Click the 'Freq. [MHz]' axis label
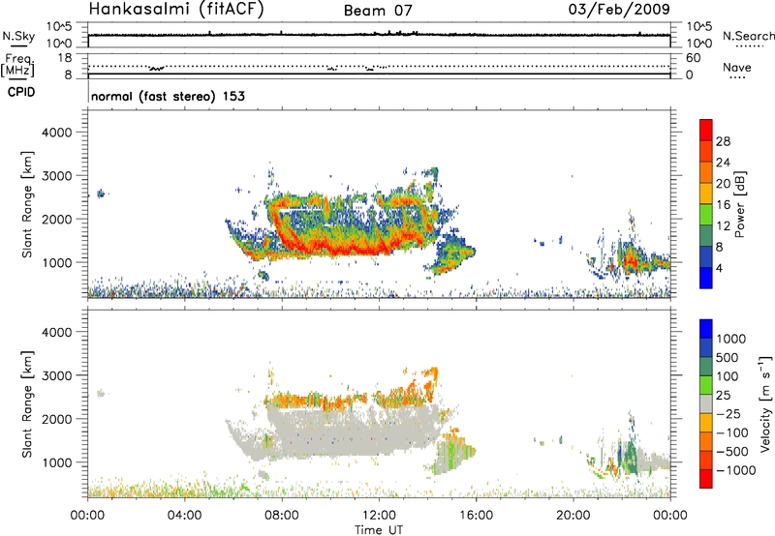 18,66
